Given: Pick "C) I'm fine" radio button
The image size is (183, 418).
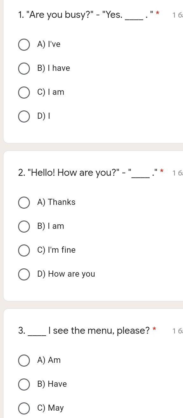Looking at the screenshot, I should coord(24,250).
